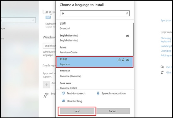Open the 'Choosing keyboard' help link
173x118 pixels.
(166, 40)
